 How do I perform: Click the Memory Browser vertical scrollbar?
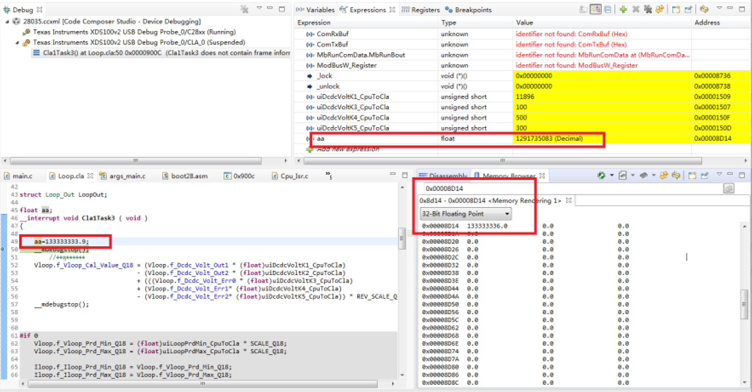click(744, 304)
